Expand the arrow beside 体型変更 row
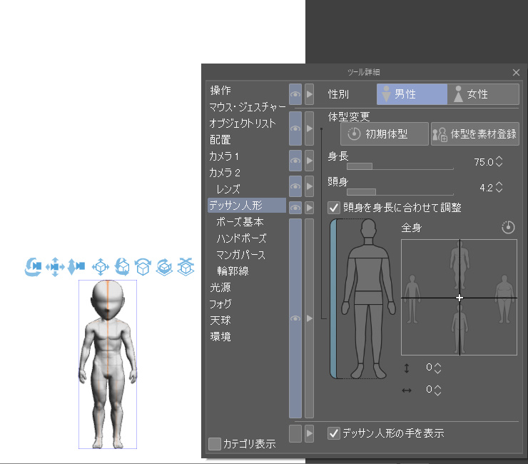Viewport: 528px width, 464px height. pos(309,128)
